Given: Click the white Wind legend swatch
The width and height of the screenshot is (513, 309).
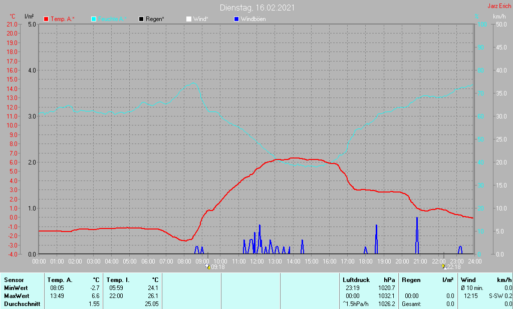Looking at the screenshot, I should (189, 19).
